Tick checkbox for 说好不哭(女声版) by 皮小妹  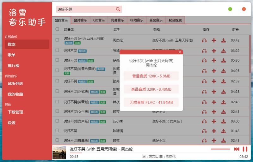point(57,121)
